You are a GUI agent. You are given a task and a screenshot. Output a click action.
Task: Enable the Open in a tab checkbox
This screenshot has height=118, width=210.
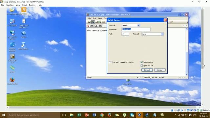coord(142,66)
